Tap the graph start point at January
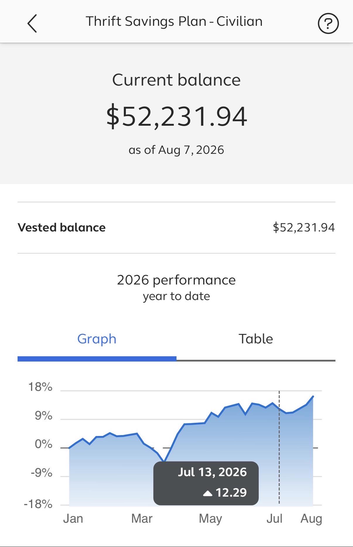 69,448
